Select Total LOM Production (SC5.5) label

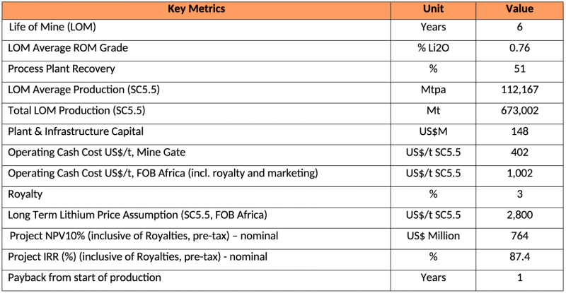pos(77,111)
